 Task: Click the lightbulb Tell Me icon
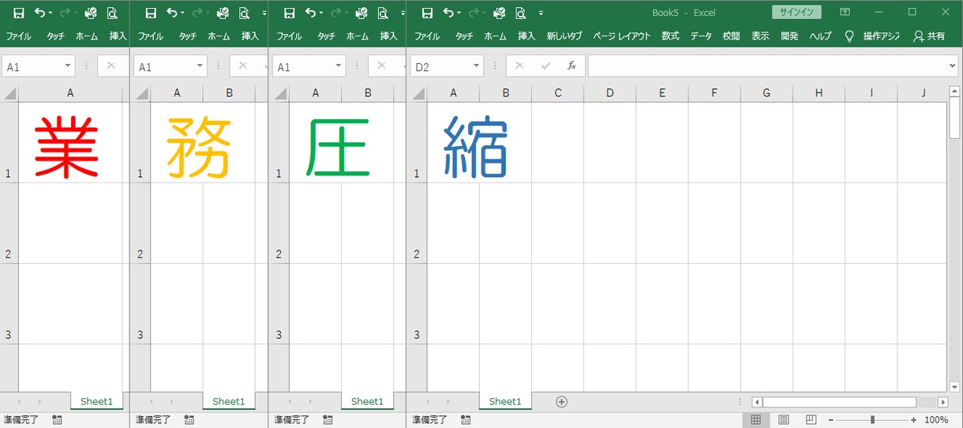point(849,36)
